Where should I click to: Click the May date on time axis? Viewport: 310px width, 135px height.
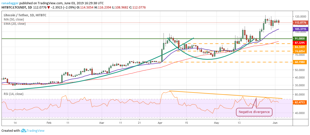click(x=217, y=123)
